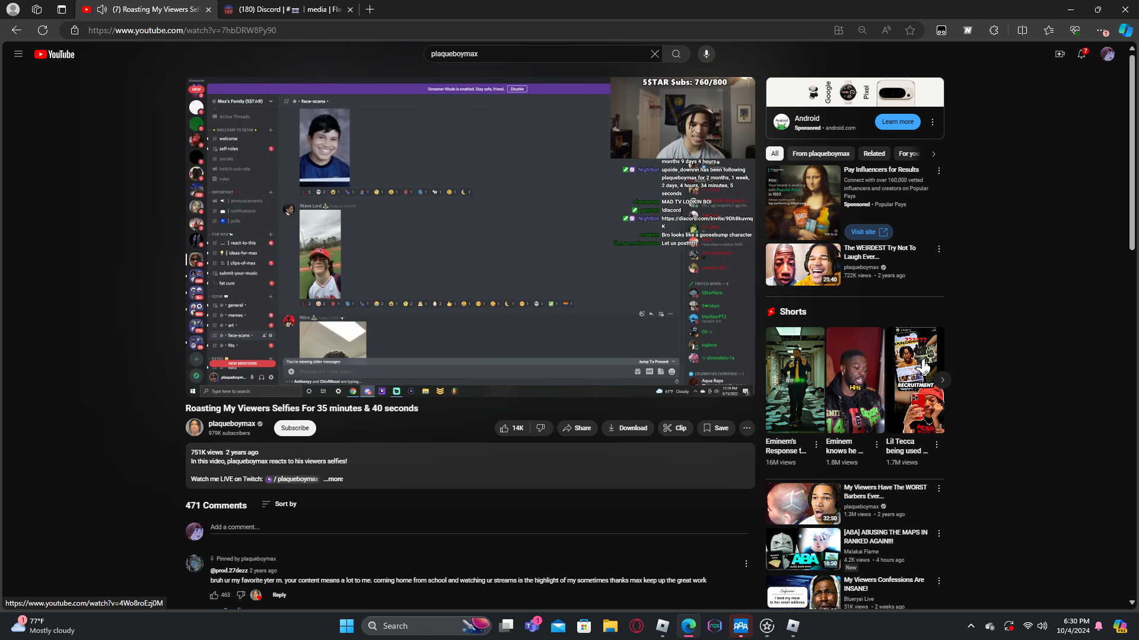Open Read aloud in toolbar
Viewport: 1139px width, 640px height.
886,30
